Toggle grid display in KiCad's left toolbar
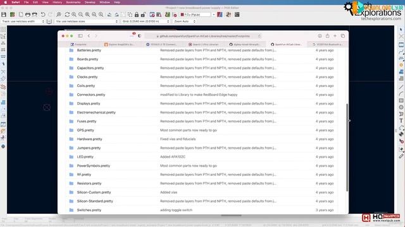This screenshot has width=405, height=227. (x=3, y=30)
